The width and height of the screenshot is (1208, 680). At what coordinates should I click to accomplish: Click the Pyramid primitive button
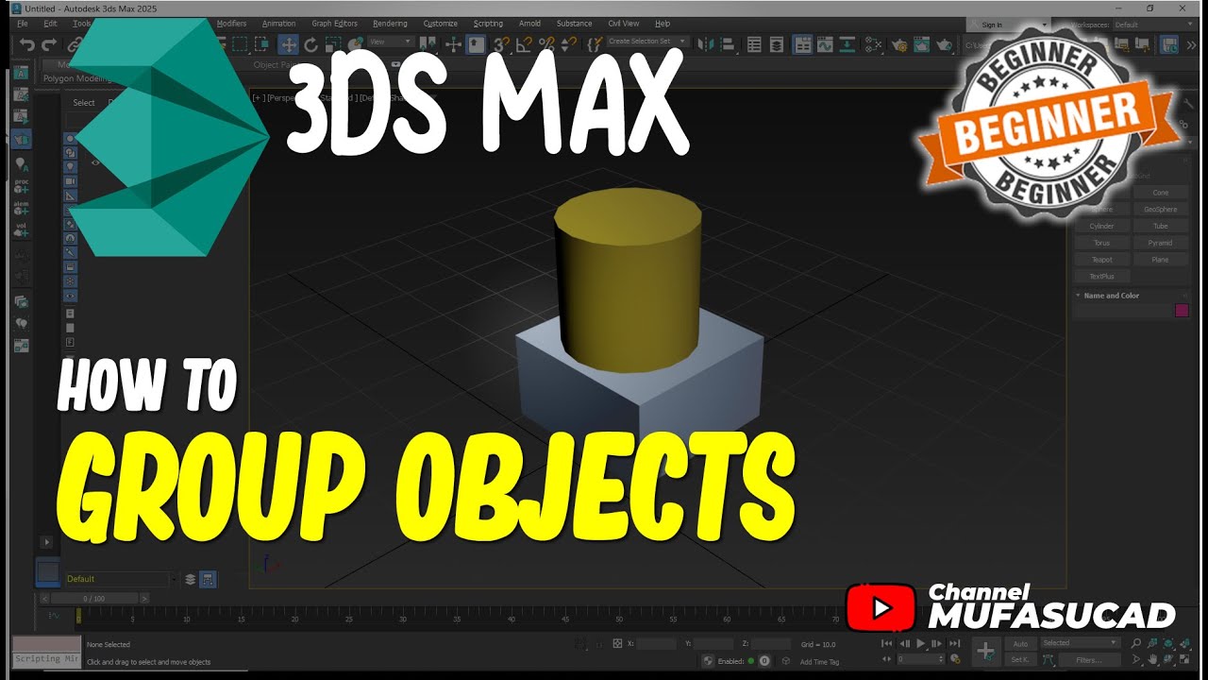tap(1160, 244)
